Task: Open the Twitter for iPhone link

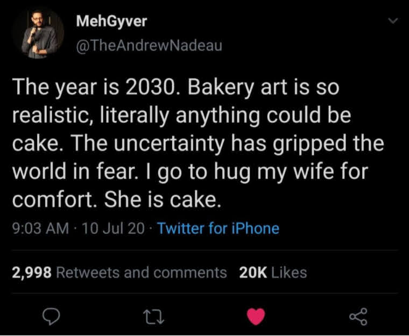Action: click(x=218, y=228)
